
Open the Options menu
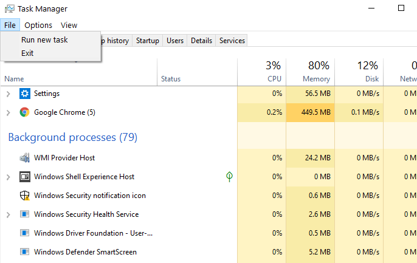38,25
